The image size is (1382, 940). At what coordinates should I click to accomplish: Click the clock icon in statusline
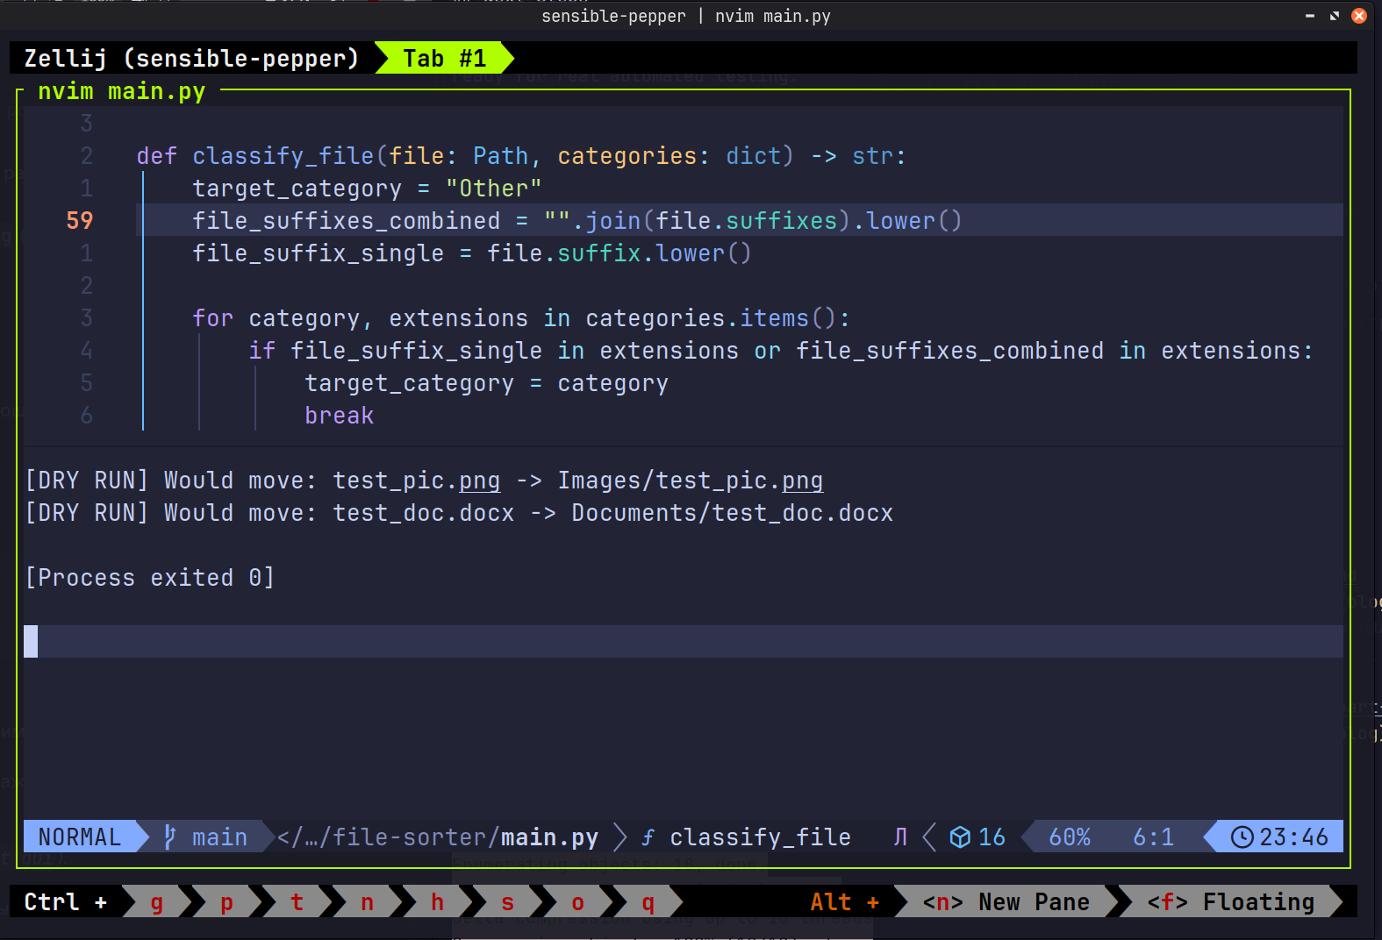[1242, 837]
